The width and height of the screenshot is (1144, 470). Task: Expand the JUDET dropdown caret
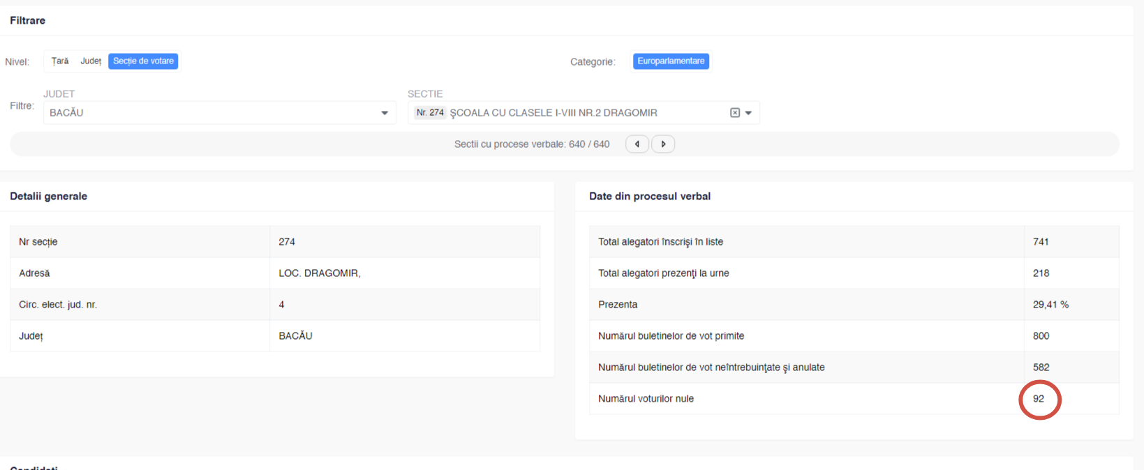coord(385,113)
